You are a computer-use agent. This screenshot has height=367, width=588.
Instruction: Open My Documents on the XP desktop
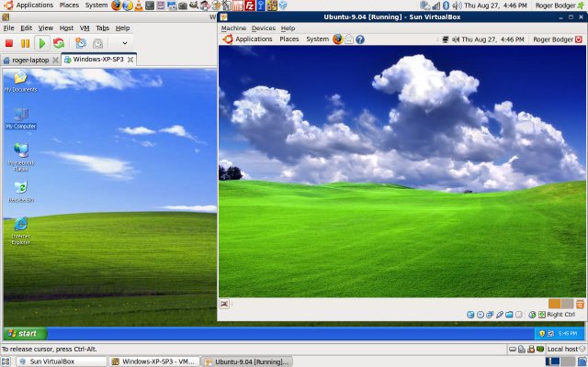(x=20, y=81)
